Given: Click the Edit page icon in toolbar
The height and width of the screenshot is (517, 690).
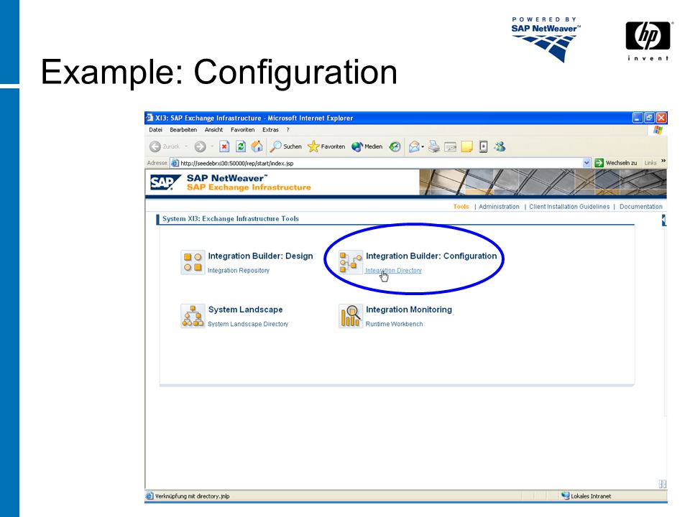Looking at the screenshot, I should (x=450, y=146).
